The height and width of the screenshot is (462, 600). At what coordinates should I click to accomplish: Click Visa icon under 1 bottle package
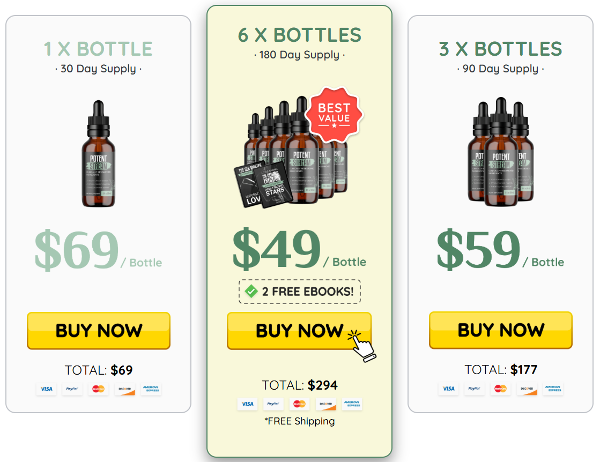pyautogui.click(x=47, y=389)
